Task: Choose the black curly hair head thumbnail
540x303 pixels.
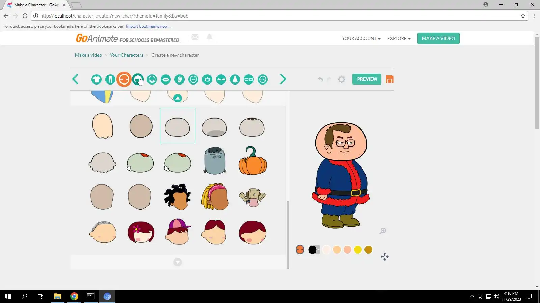Action: [178, 197]
